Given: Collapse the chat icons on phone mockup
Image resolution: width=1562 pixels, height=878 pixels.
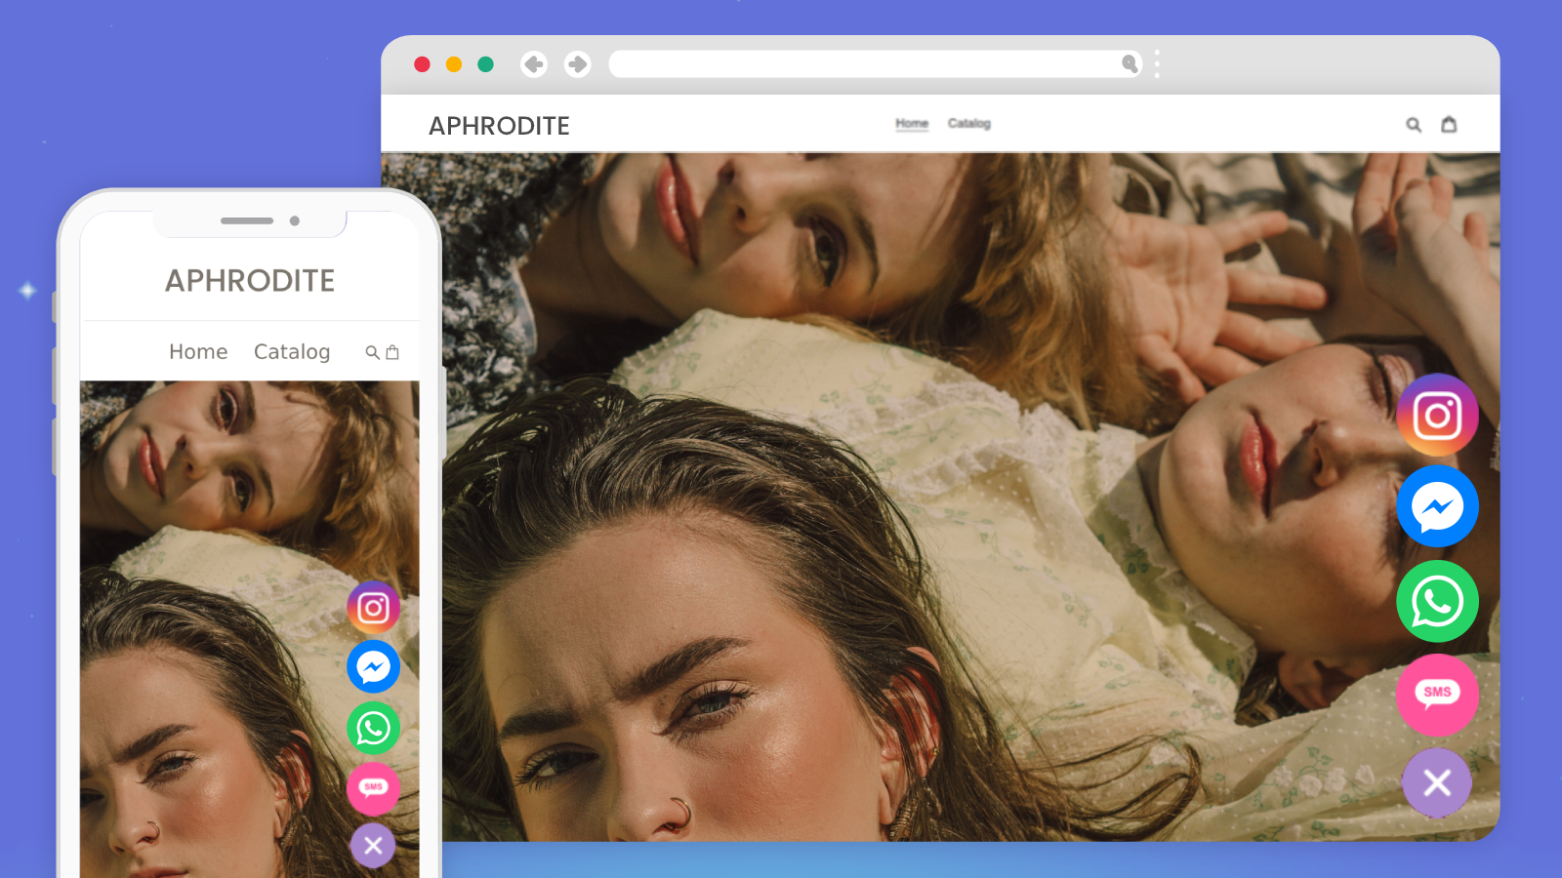Looking at the screenshot, I should (x=373, y=846).
